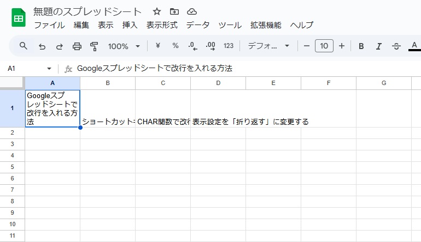
Task: Select column B header
Action: click(108, 83)
